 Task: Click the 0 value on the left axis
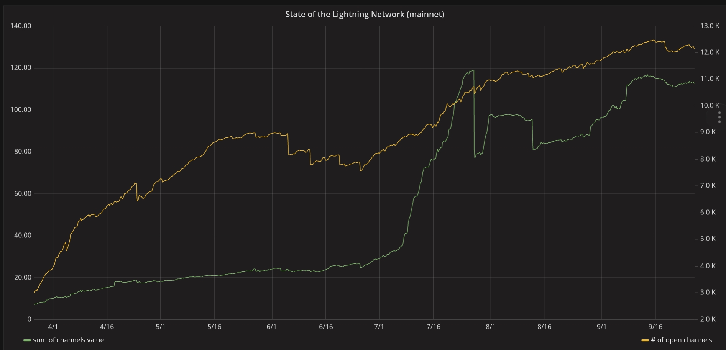tap(29, 319)
